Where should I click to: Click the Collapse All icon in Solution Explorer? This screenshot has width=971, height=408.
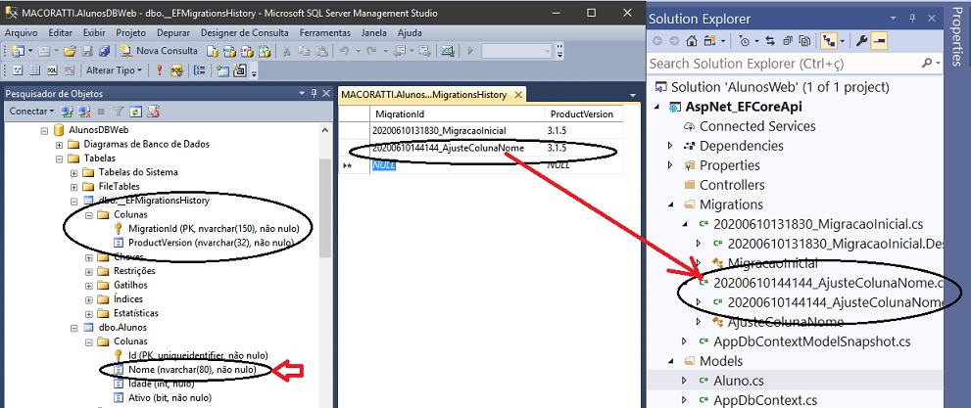click(788, 41)
